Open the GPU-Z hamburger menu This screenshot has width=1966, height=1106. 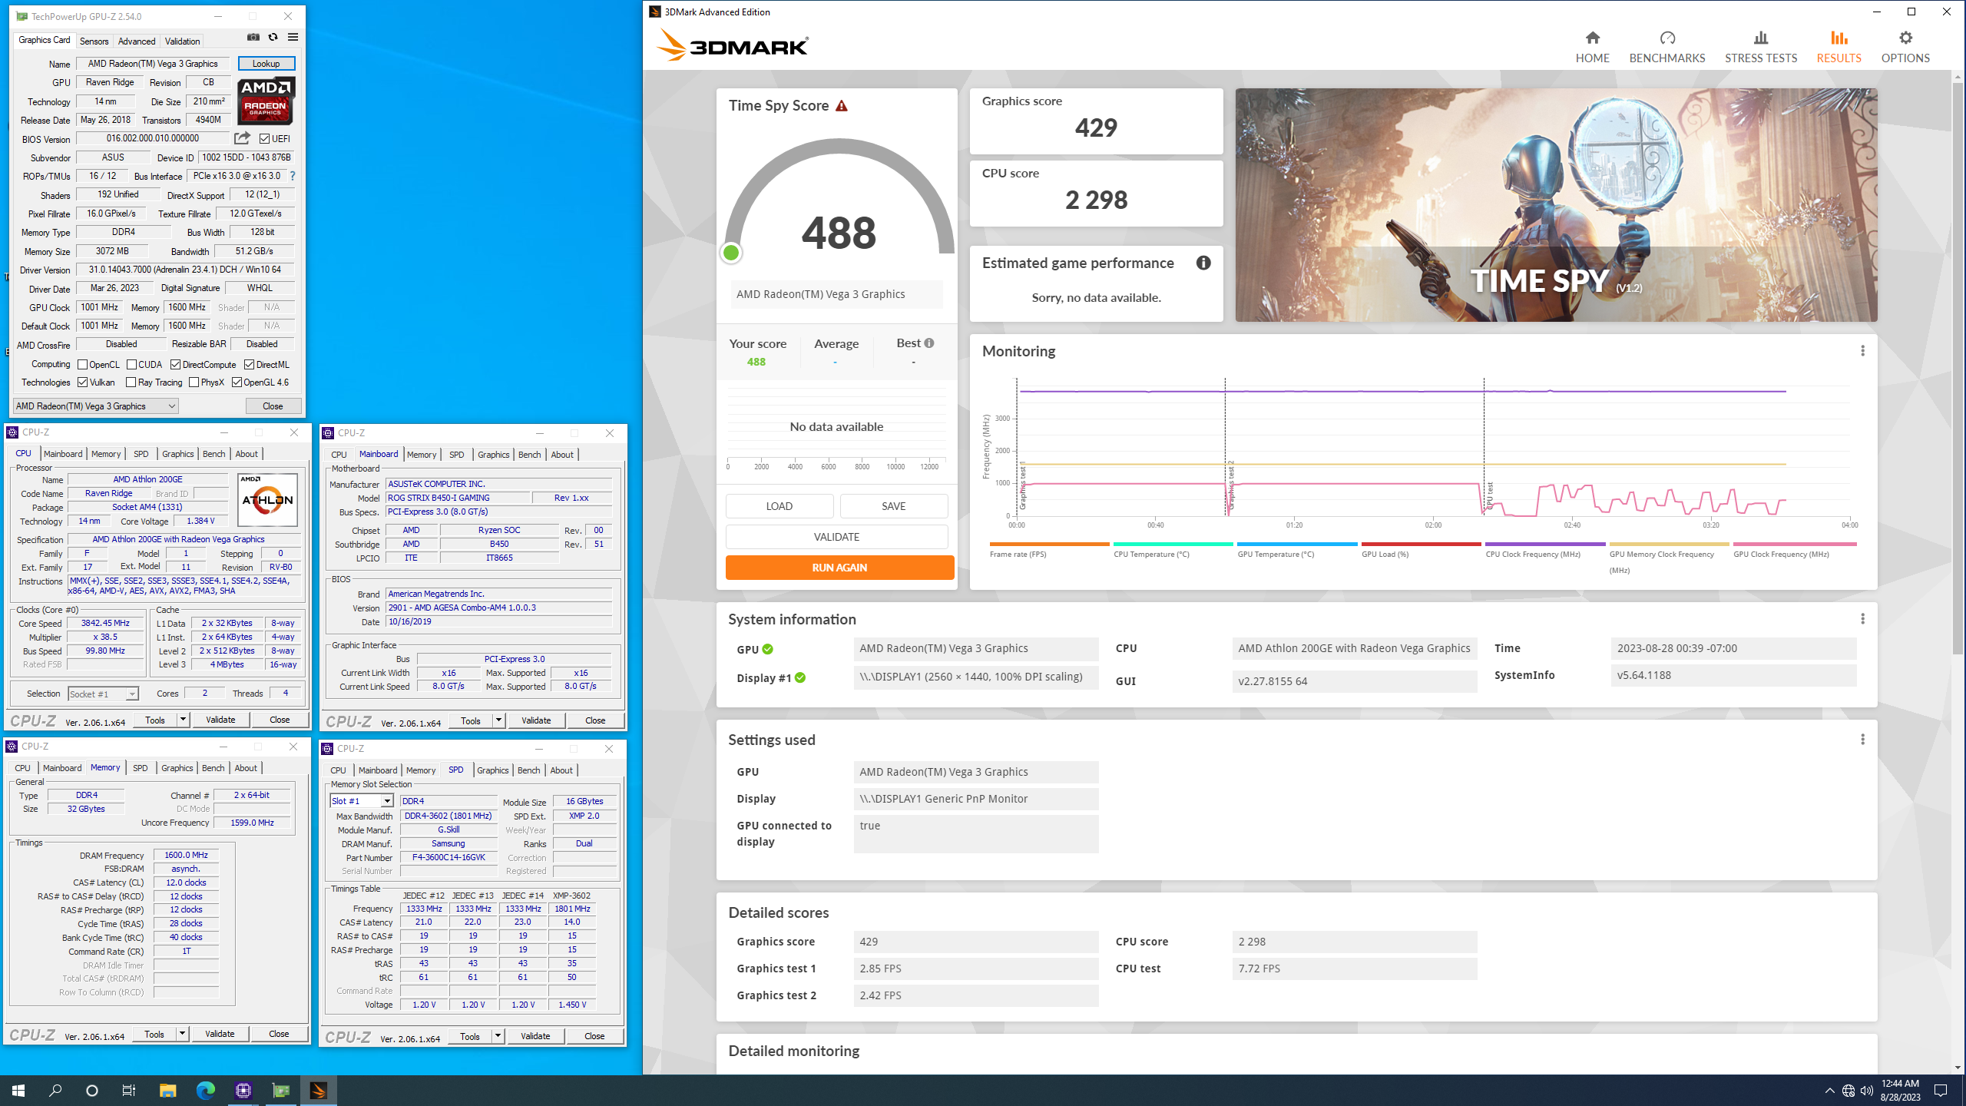293,38
